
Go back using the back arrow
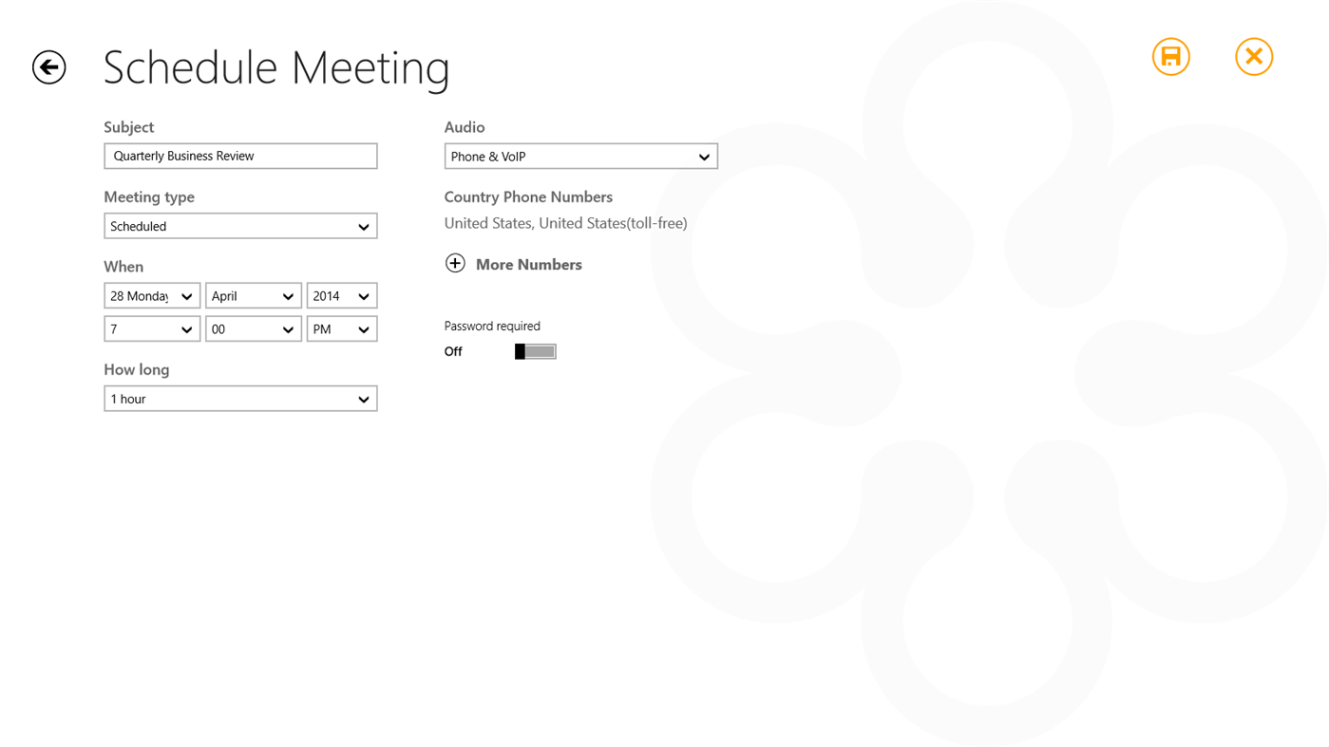click(49, 67)
